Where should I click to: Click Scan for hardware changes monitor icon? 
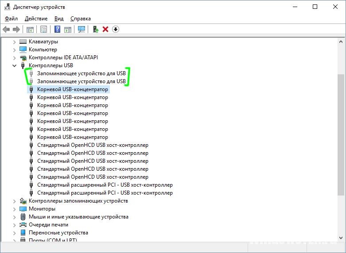pos(82,29)
